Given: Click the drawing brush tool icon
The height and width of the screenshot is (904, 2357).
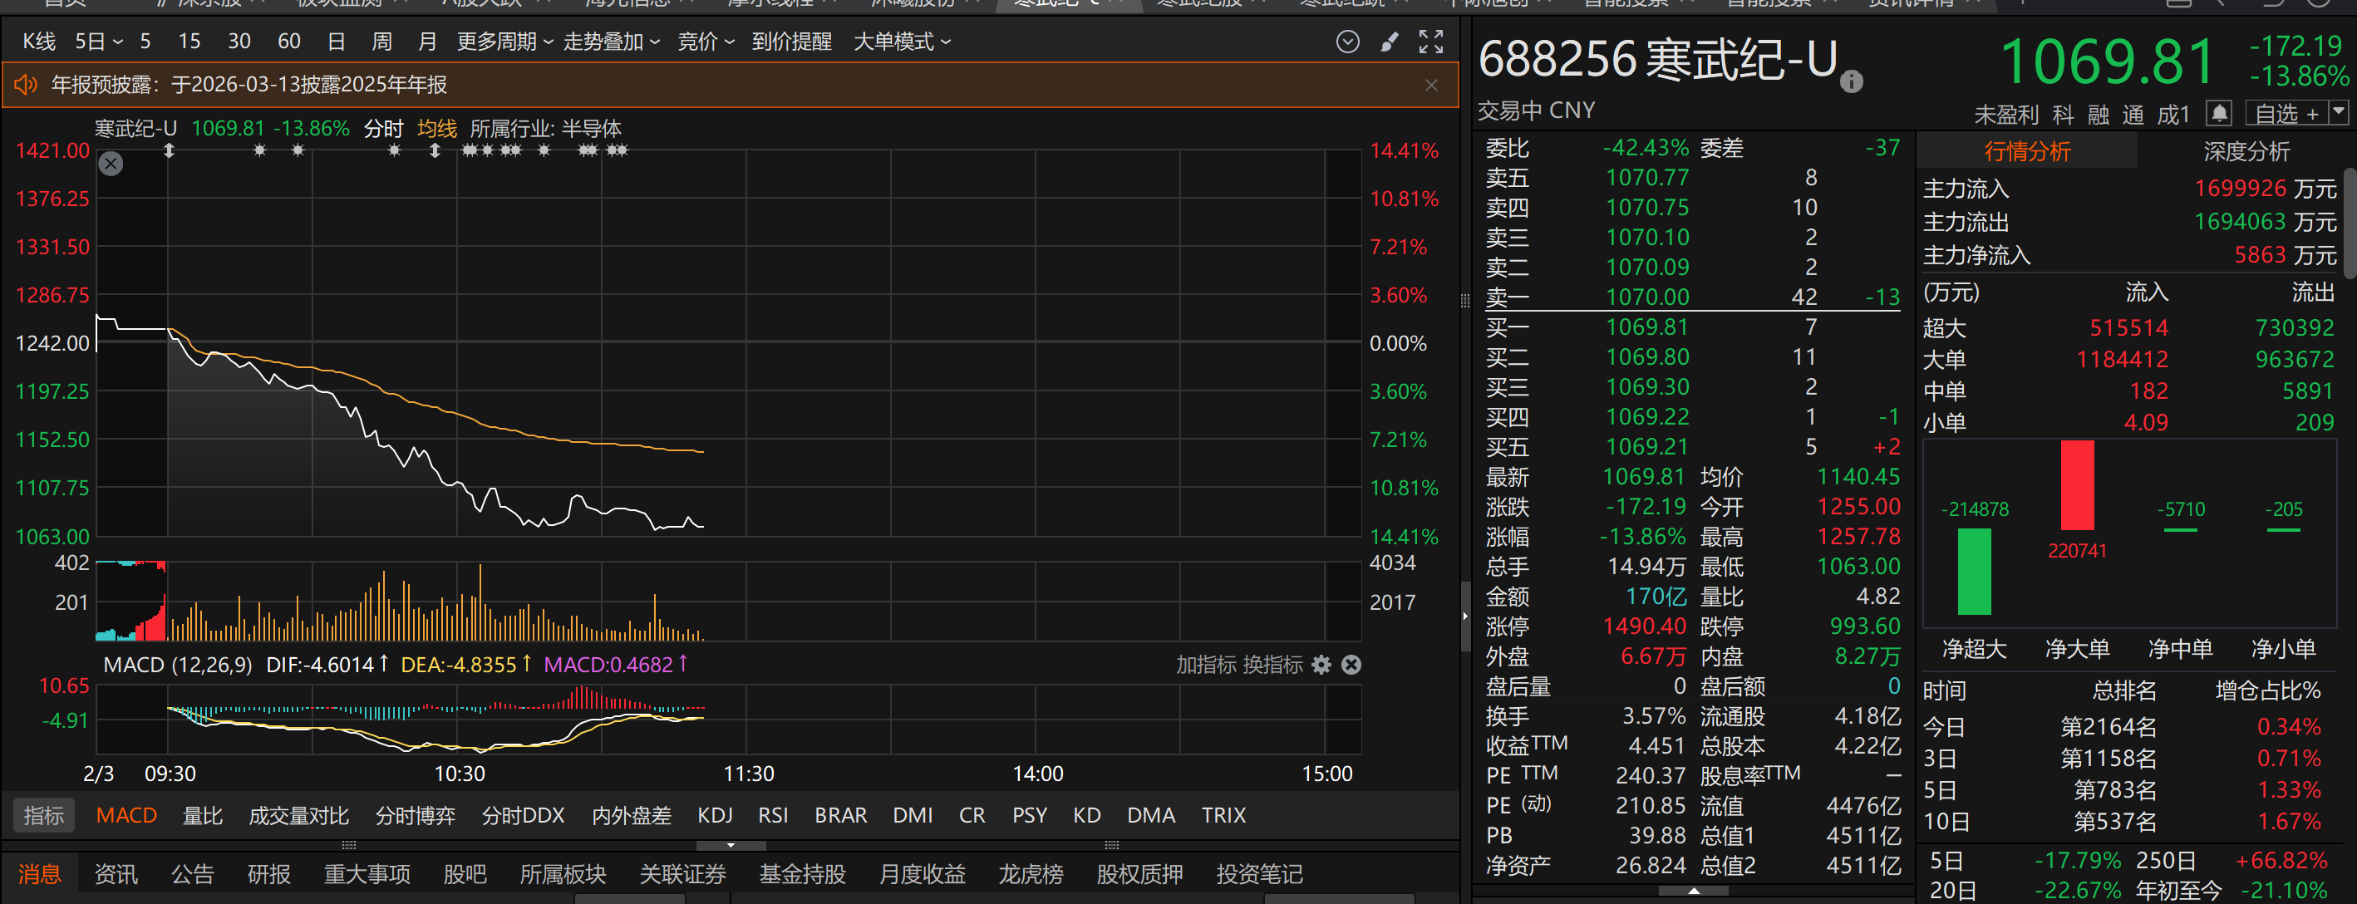Looking at the screenshot, I should coord(1389,42).
